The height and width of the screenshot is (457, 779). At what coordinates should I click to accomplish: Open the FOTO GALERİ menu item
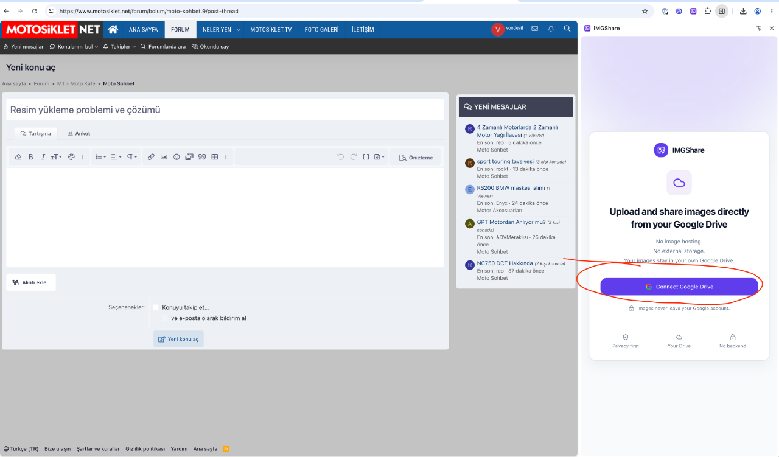(x=321, y=29)
